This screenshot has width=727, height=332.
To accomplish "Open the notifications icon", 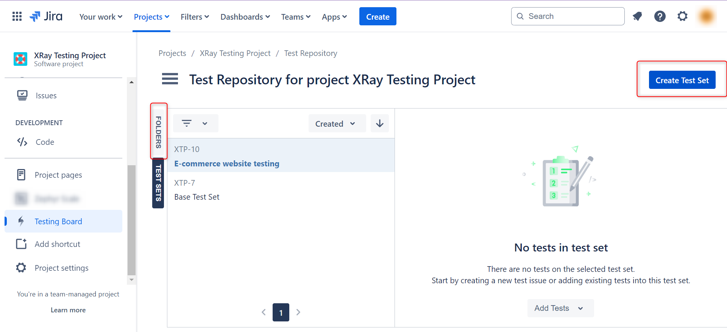I will pyautogui.click(x=637, y=16).
